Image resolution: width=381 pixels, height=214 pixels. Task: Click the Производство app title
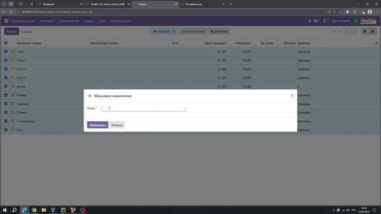(23, 21)
